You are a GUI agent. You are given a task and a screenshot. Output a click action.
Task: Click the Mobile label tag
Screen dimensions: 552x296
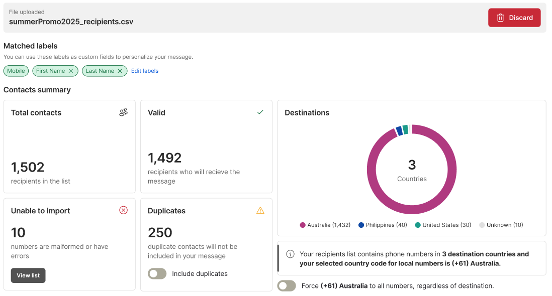[x=16, y=71]
